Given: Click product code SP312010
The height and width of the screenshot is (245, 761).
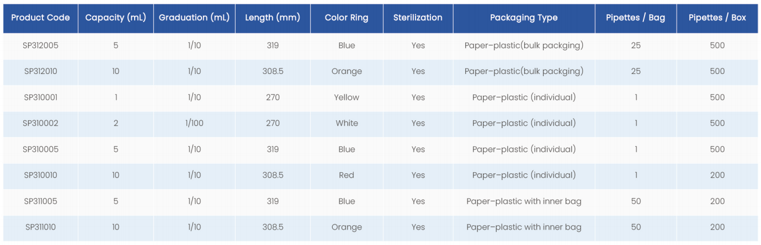Looking at the screenshot, I should click(x=41, y=71).
